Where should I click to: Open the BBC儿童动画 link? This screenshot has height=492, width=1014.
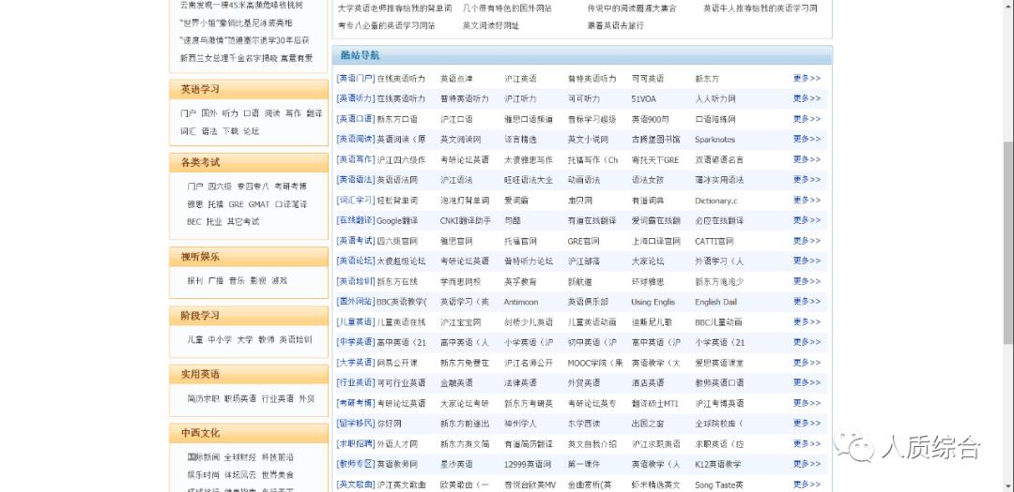click(x=718, y=322)
